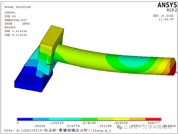Image resolution: width=178 pixels, height=134 pixels.
Task: Click the DEC 18 2022 date stamp
Action: (163, 16)
